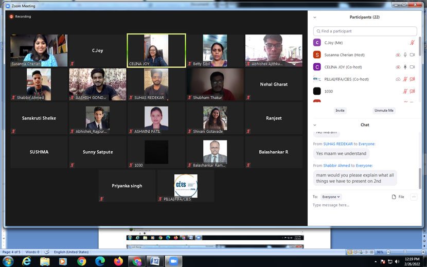
Task: Select CELINA JOY's highlighted video tile
Action: 156,50
